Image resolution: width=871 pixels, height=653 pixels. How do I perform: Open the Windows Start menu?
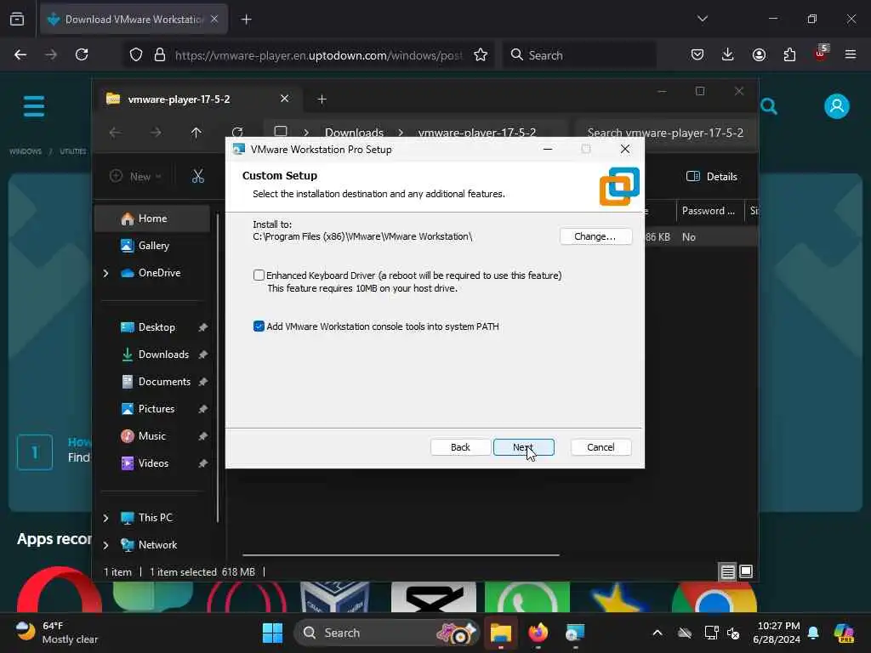[272, 633]
